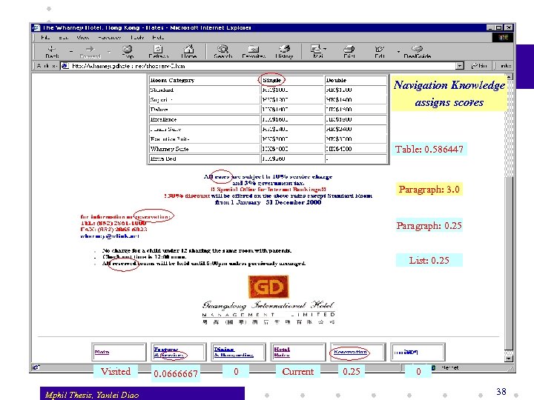
Task: Click the "Standard" room row label
Action: [x=162, y=90]
